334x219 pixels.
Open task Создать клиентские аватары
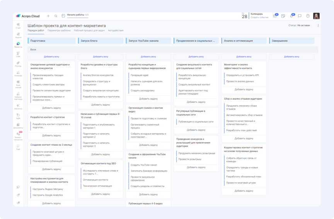click(49, 85)
